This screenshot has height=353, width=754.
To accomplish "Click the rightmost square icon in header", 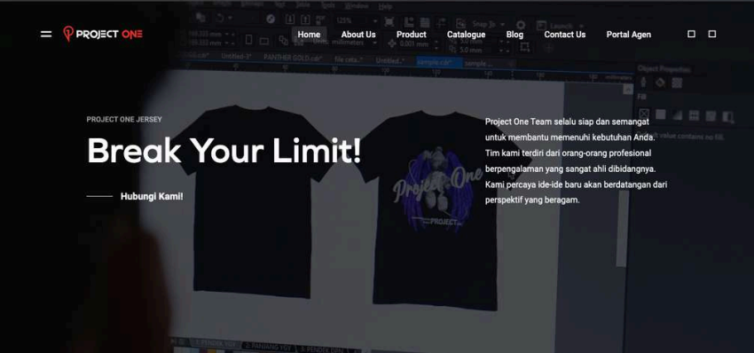I will point(712,34).
